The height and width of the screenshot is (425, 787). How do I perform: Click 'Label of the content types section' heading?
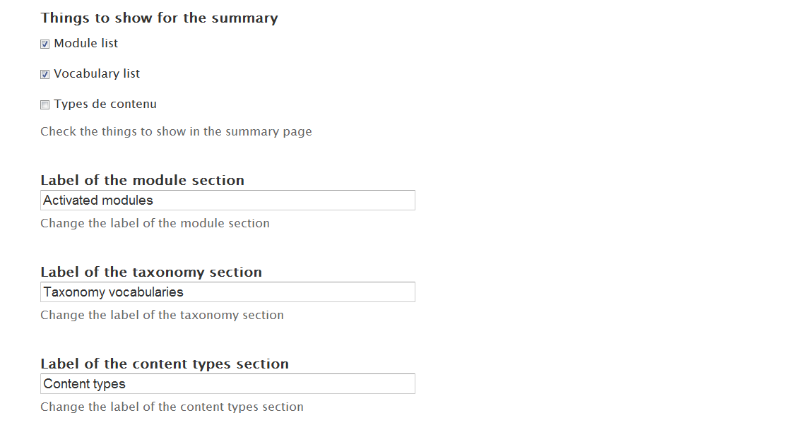[x=165, y=364]
